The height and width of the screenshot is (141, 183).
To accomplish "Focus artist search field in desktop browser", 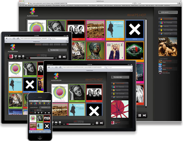I will (x=168, y=12).
